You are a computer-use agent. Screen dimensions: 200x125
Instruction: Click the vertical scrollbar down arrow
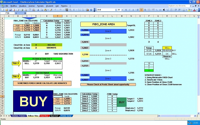[x=198, y=113]
